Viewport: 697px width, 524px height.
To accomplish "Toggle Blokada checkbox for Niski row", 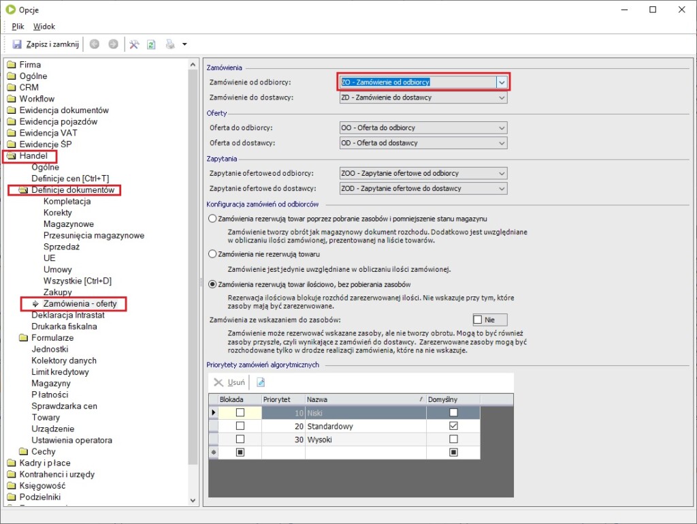I will [240, 412].
